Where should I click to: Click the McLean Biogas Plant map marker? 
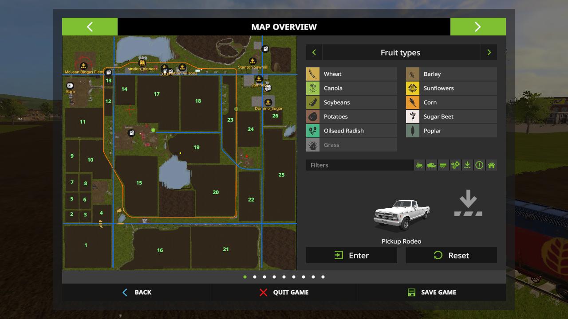pyautogui.click(x=83, y=66)
